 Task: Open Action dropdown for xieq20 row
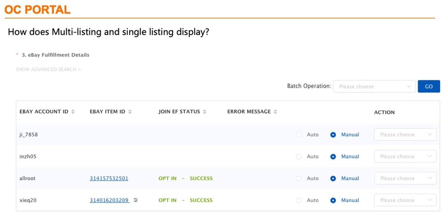(405, 200)
